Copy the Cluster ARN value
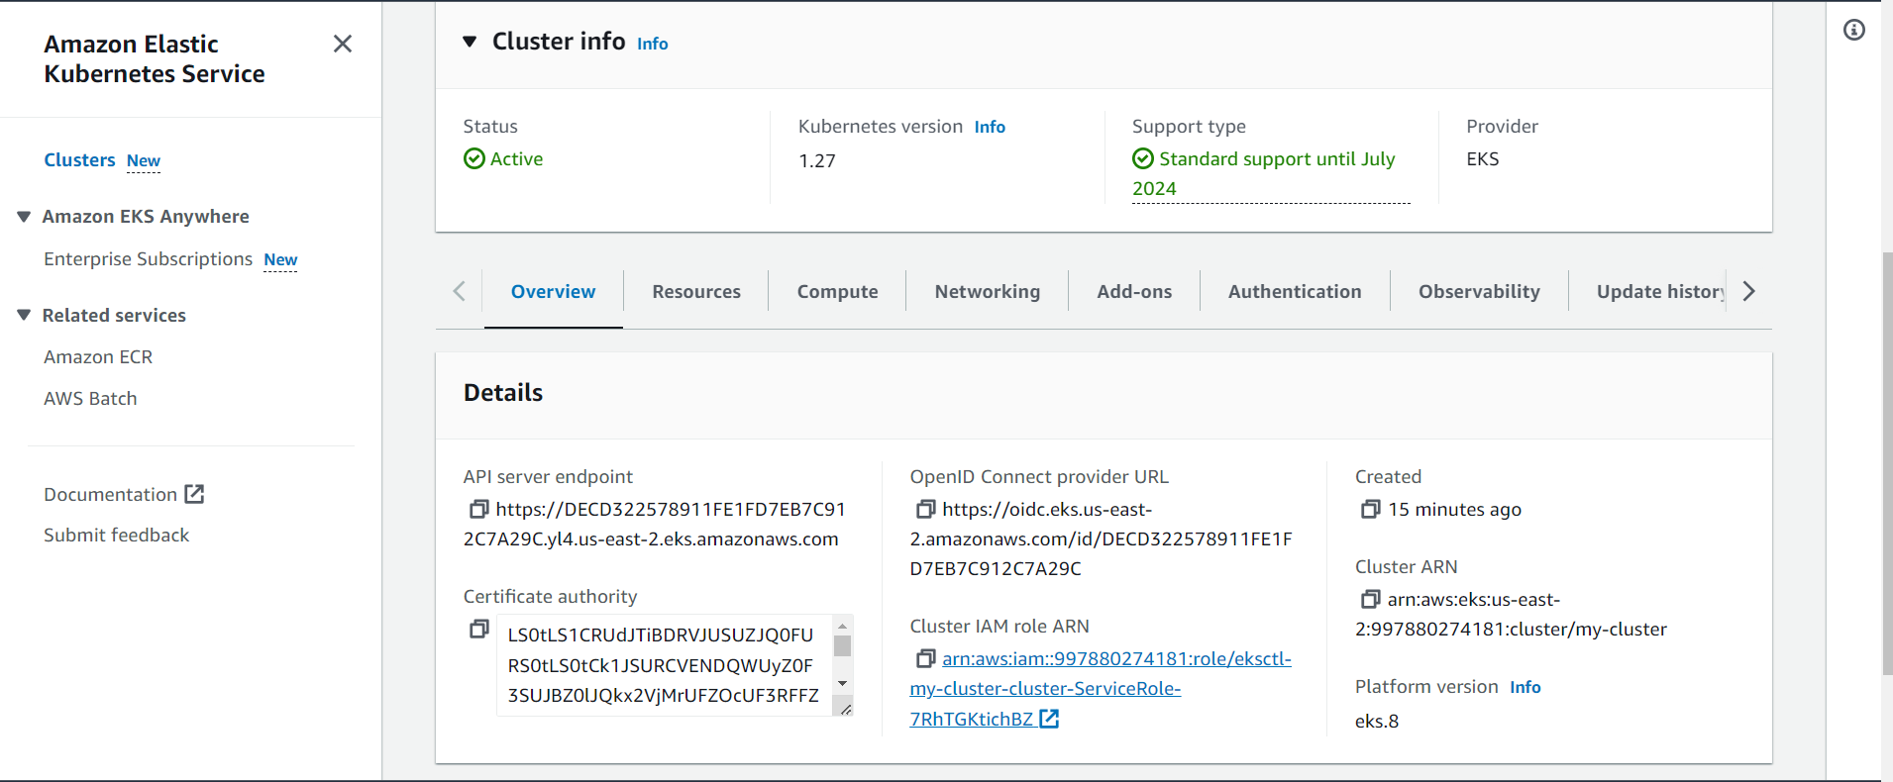 pos(1370,599)
